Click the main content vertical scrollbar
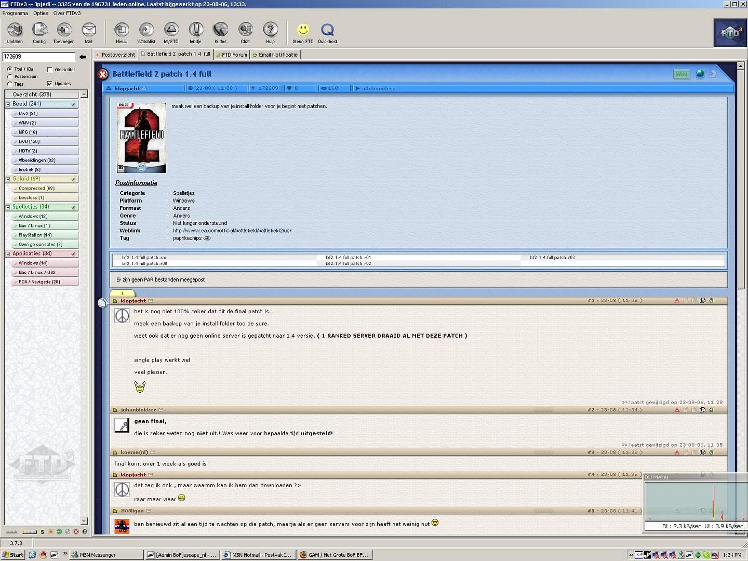Screen dimensions: 748x561 coord(741,179)
